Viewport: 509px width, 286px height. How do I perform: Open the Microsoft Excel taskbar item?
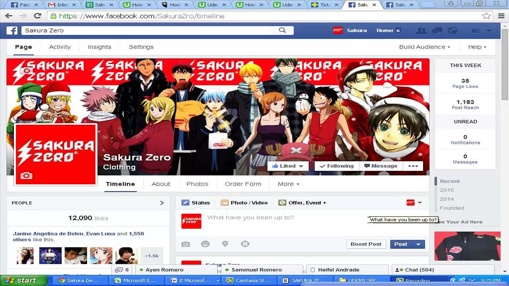[x=135, y=280]
